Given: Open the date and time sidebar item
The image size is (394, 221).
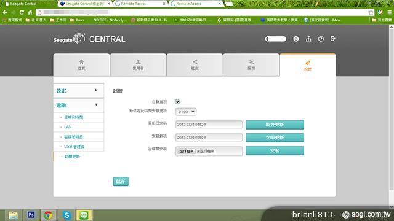Looking at the screenshot, I should pyautogui.click(x=74, y=117).
